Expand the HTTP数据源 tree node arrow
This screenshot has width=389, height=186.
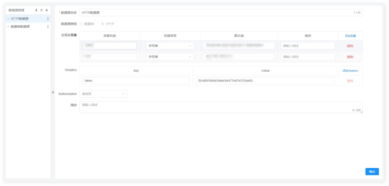tap(8, 19)
